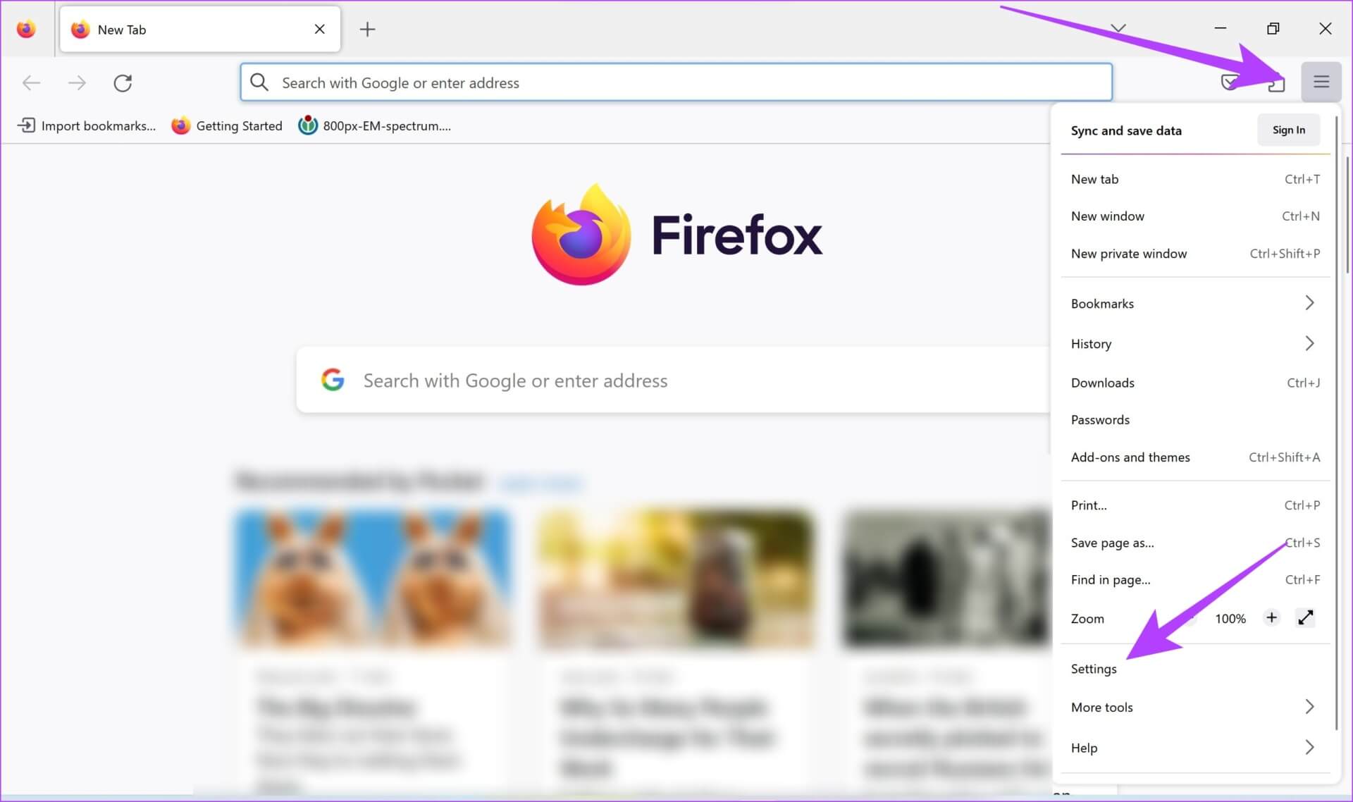Select Print... from menu

1195,505
